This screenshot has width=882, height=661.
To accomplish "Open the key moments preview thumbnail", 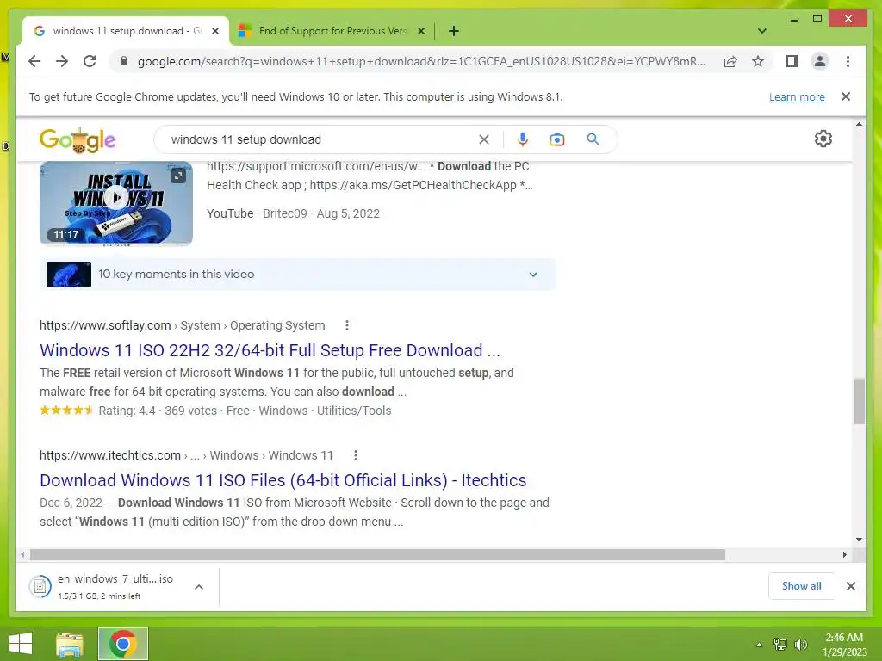I will (x=69, y=275).
